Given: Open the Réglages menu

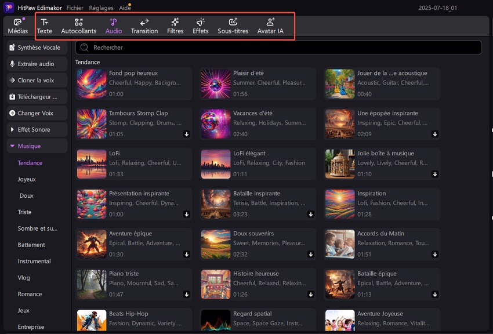Looking at the screenshot, I should click(x=101, y=8).
